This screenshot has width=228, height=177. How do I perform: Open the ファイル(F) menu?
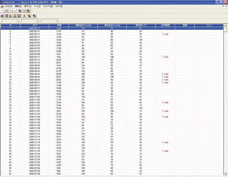click(x=9, y=6)
